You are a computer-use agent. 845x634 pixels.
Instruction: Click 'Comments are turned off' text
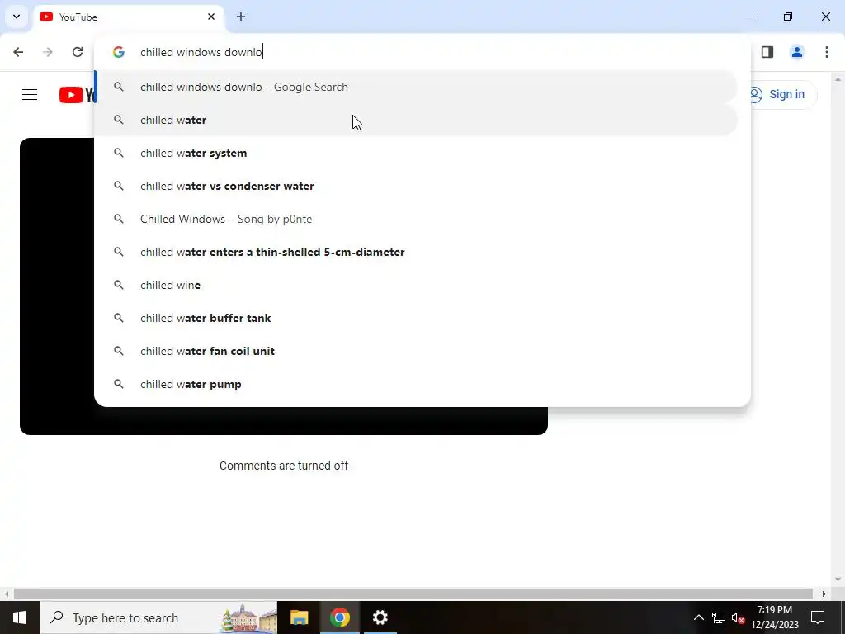pos(284,466)
